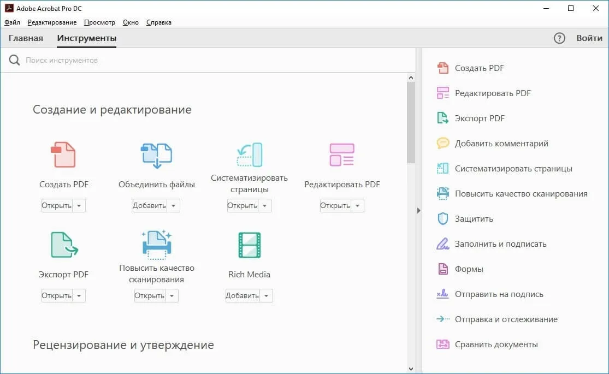Open the Систематизировать страницы tool icon

click(249, 155)
